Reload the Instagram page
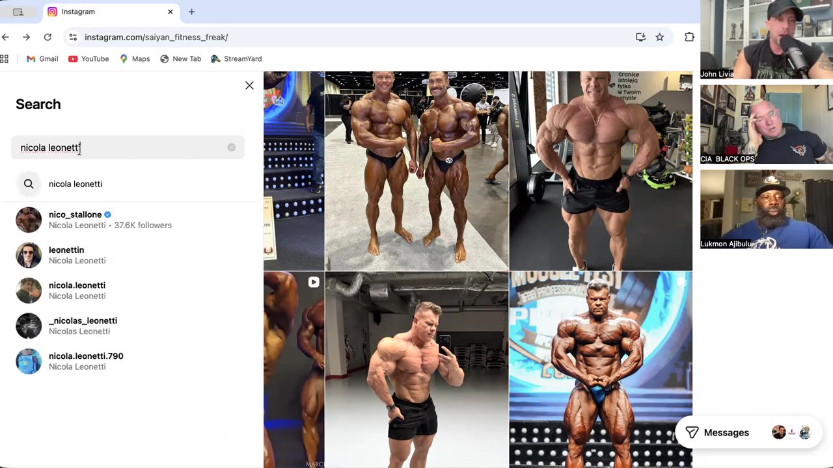The height and width of the screenshot is (468, 833). point(48,37)
